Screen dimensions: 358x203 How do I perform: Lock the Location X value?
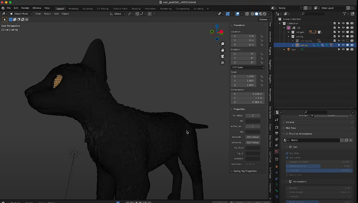pos(262,36)
